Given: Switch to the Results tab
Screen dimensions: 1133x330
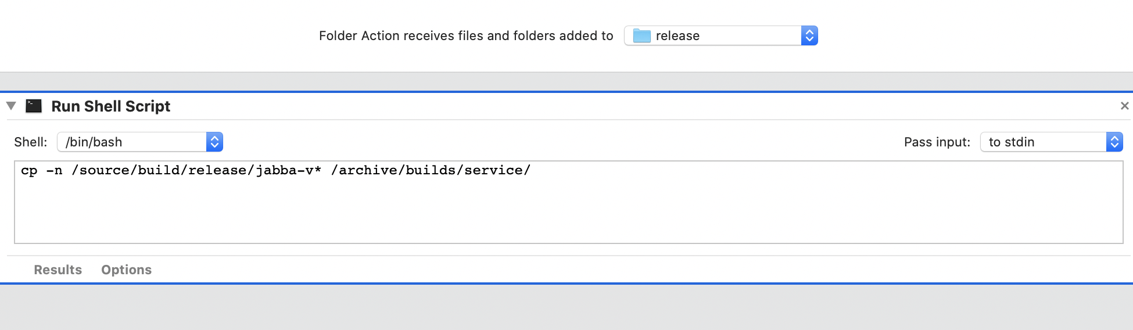Looking at the screenshot, I should click(58, 270).
